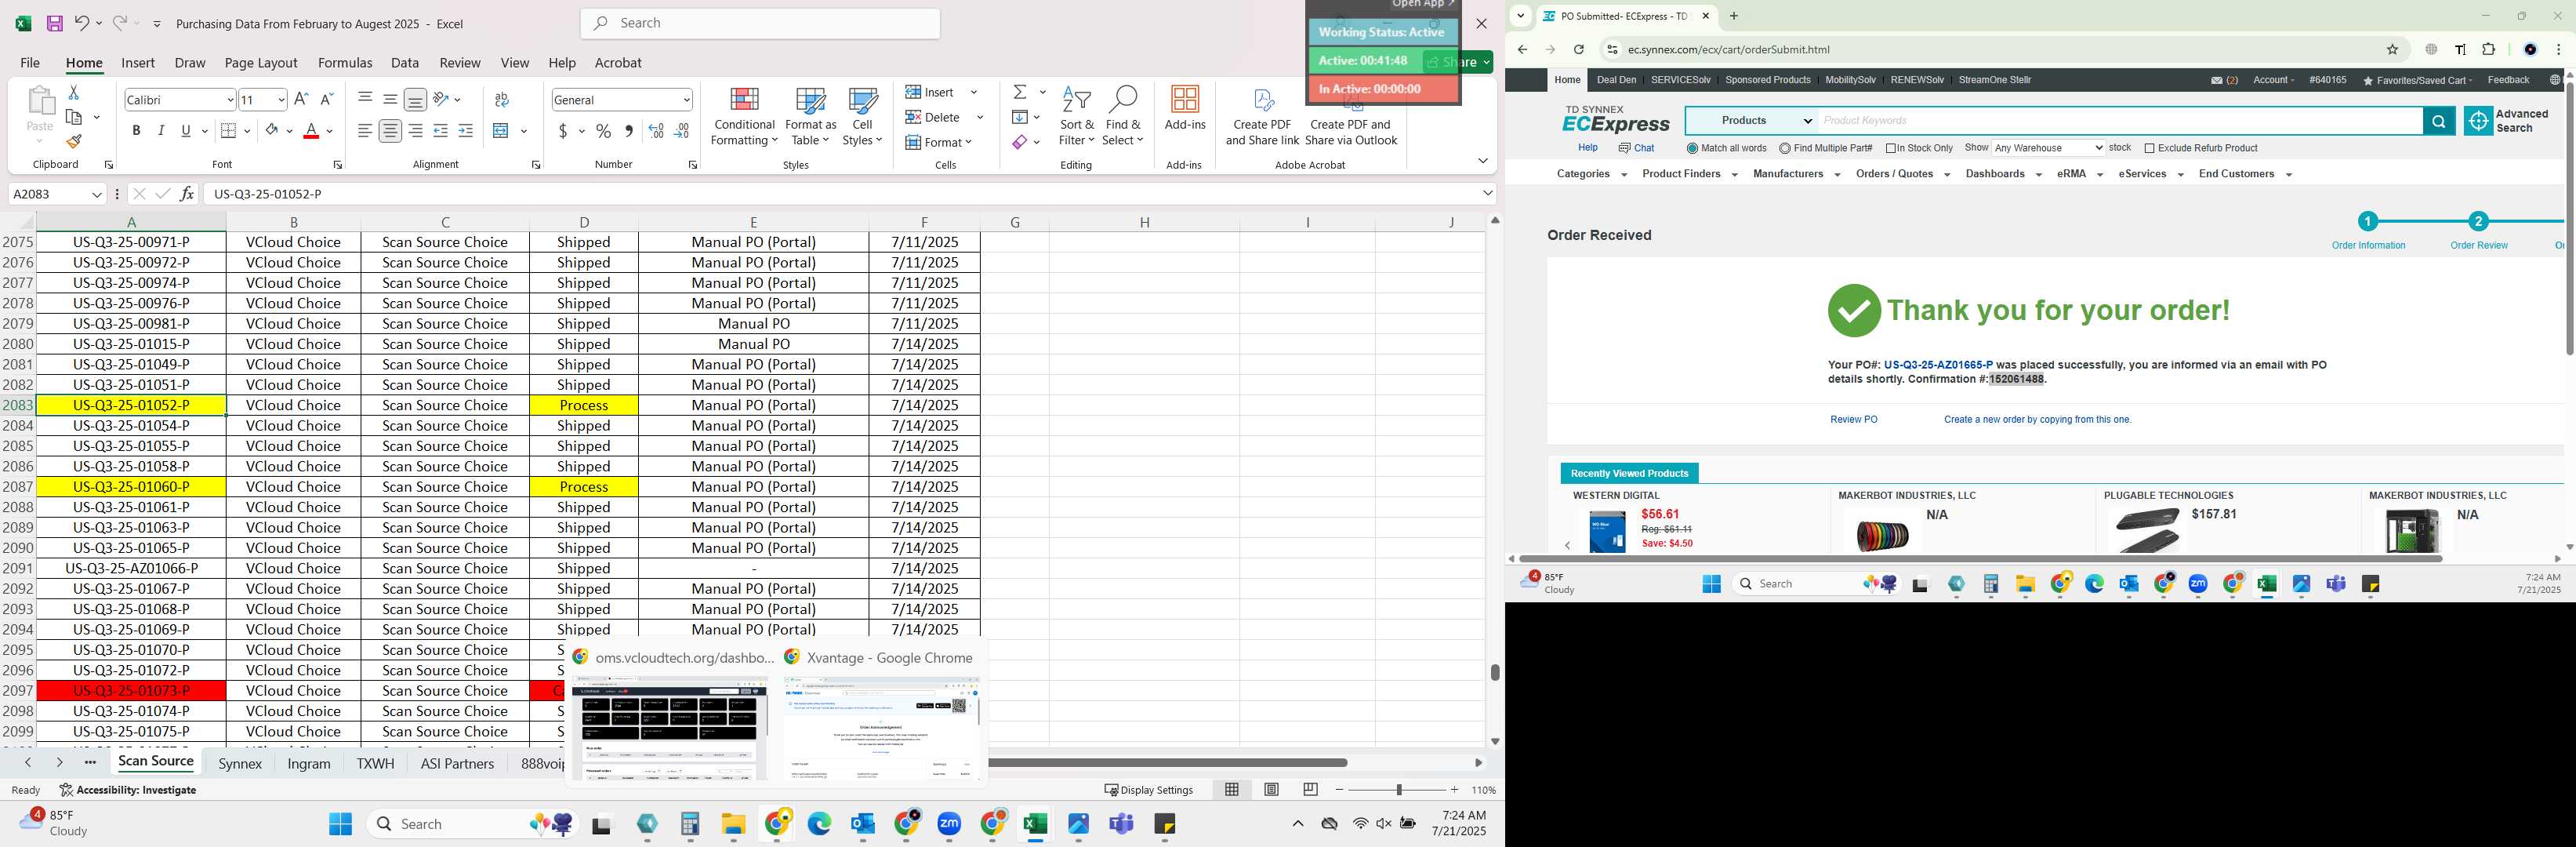Apply the red Font Color swatch

[311, 131]
